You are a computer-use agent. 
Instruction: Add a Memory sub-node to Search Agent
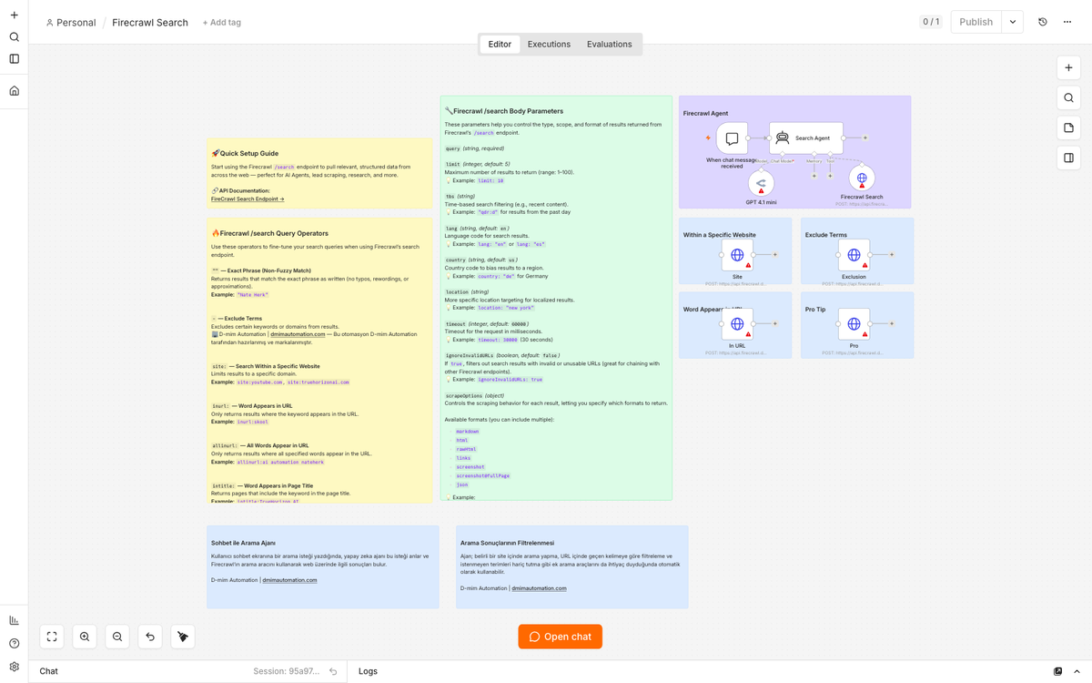coord(814,176)
